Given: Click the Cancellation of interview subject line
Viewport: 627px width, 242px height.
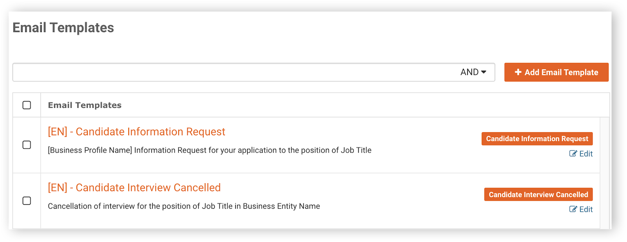Looking at the screenshot, I should point(184,206).
